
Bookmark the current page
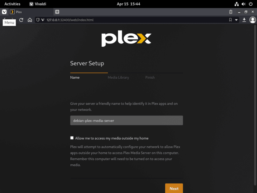point(231,19)
